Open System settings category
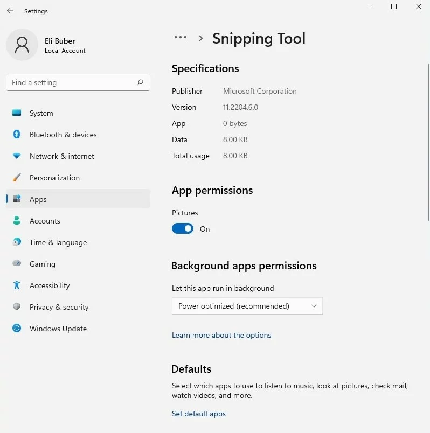The image size is (430, 433). pos(78,113)
